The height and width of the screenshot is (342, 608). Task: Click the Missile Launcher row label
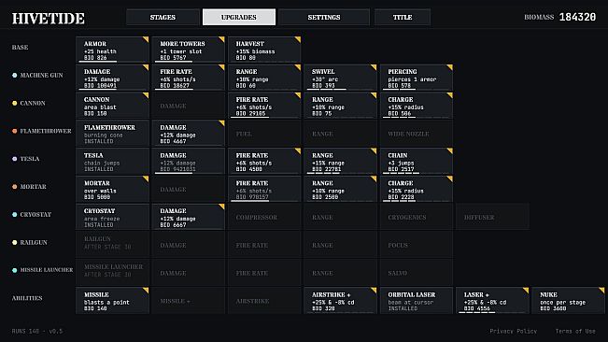[x=47, y=270]
